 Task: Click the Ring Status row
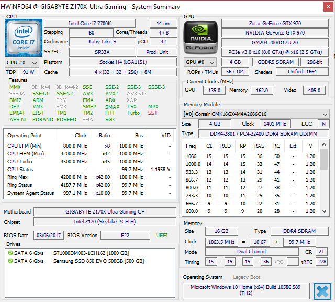point(90,185)
